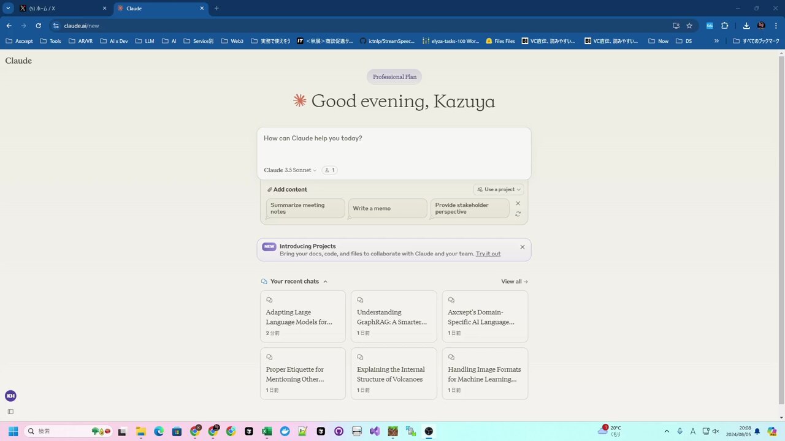Open the weather widget showing 20°C
Screen dimensions: 785x441
[x=610, y=431]
